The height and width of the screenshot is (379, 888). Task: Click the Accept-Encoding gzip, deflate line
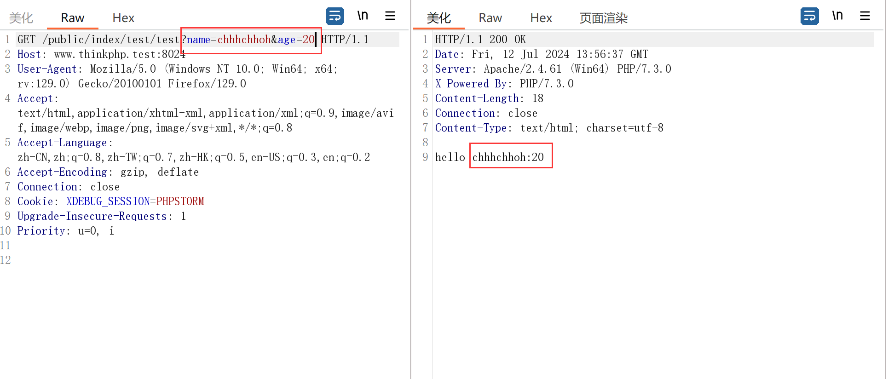108,172
